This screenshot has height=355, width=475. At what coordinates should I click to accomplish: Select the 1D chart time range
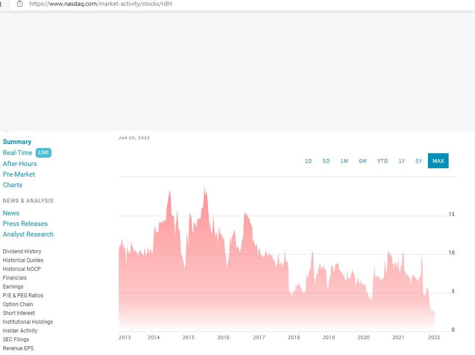tap(308, 161)
